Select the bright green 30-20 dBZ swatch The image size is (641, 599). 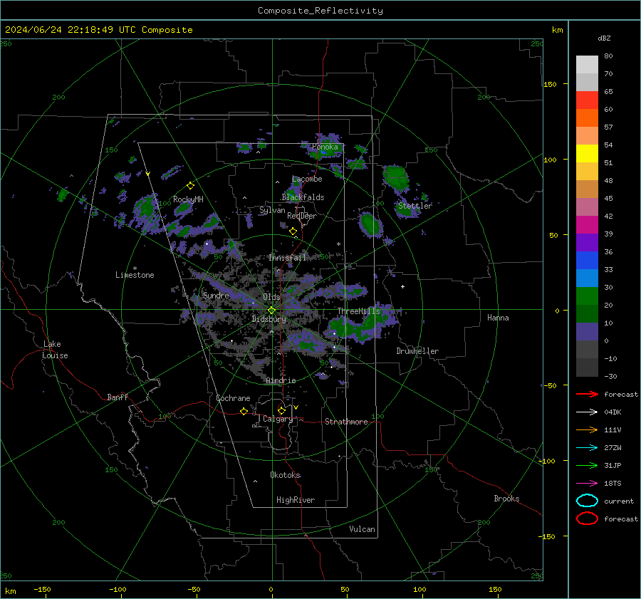[x=587, y=296]
